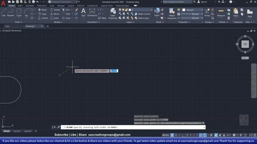Toggle the MODEL space button

165,135
